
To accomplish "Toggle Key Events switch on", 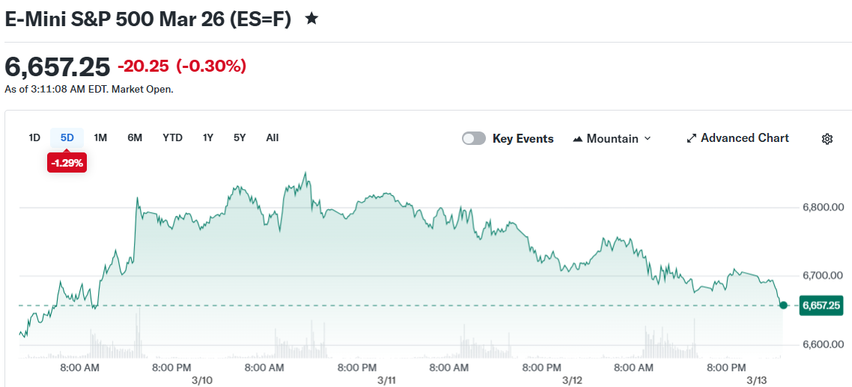I will pos(474,139).
